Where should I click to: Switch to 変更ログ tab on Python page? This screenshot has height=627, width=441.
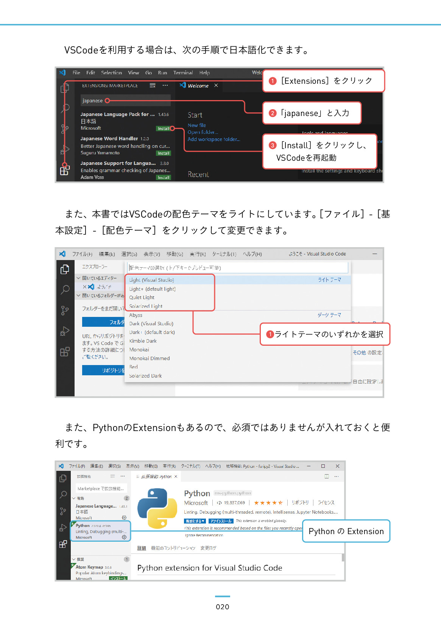point(208,548)
